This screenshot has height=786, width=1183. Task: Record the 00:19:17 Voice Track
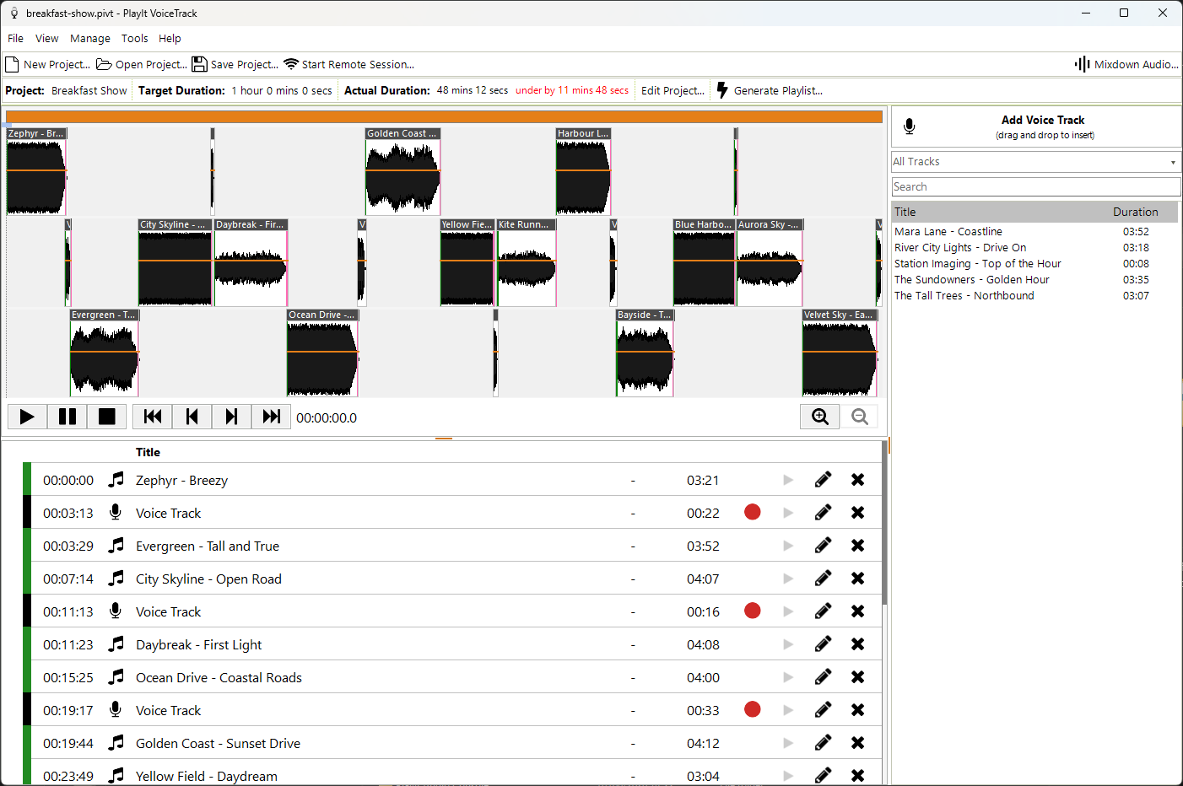coord(753,709)
